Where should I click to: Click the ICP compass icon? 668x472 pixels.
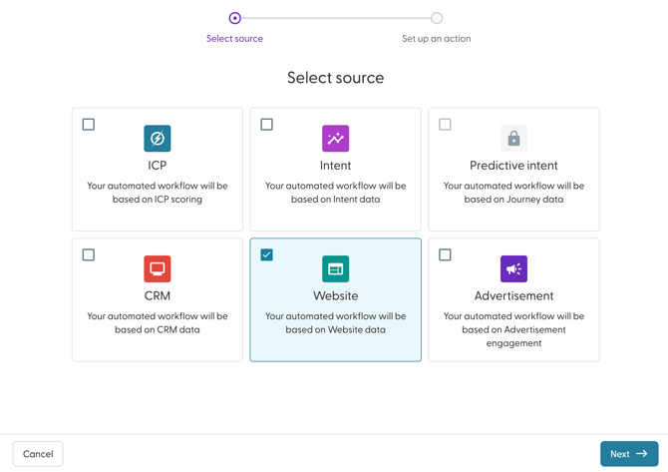pyautogui.click(x=158, y=139)
